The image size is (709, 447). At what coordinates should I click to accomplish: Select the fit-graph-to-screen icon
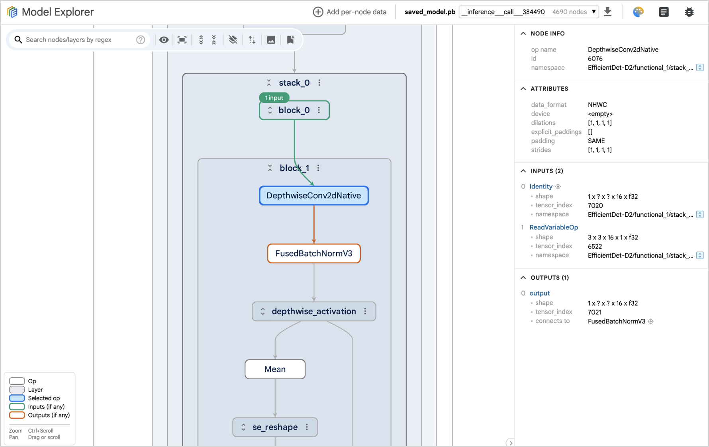pyautogui.click(x=182, y=39)
